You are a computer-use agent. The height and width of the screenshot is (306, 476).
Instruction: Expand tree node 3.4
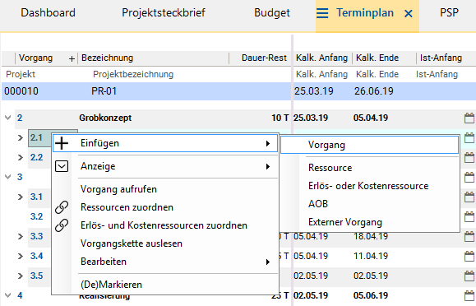click(x=21, y=256)
